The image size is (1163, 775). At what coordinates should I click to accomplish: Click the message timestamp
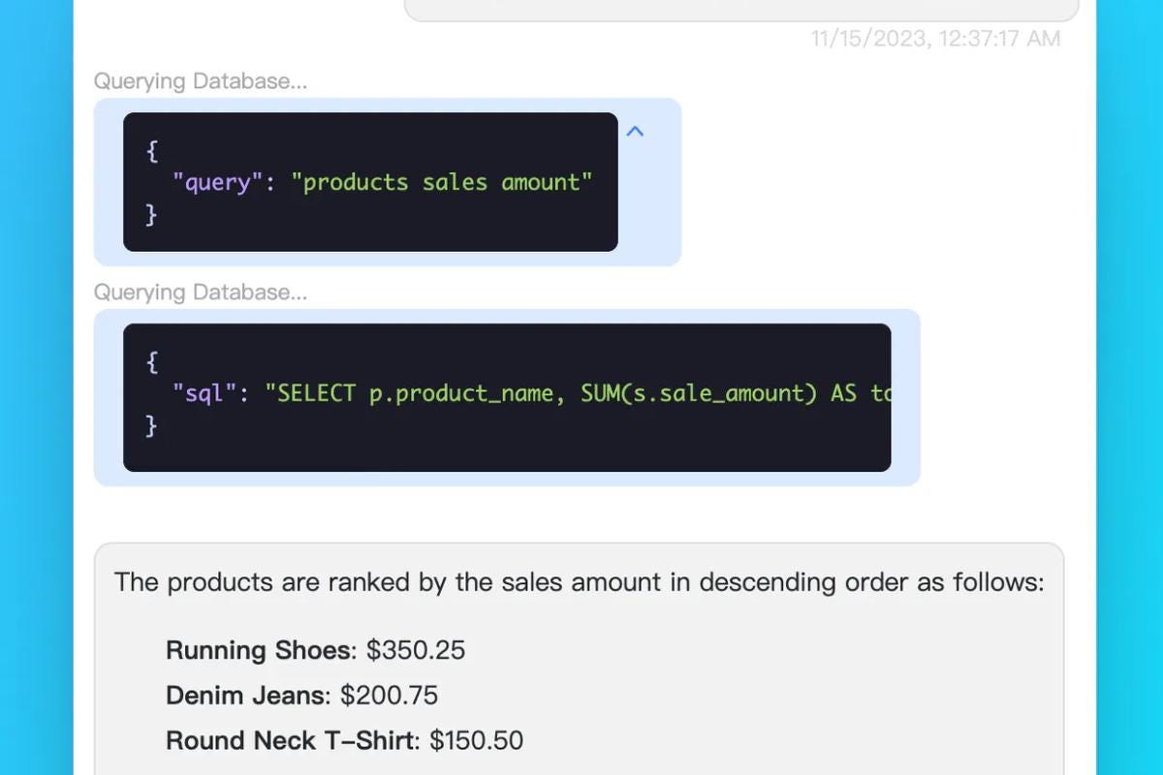(x=933, y=39)
